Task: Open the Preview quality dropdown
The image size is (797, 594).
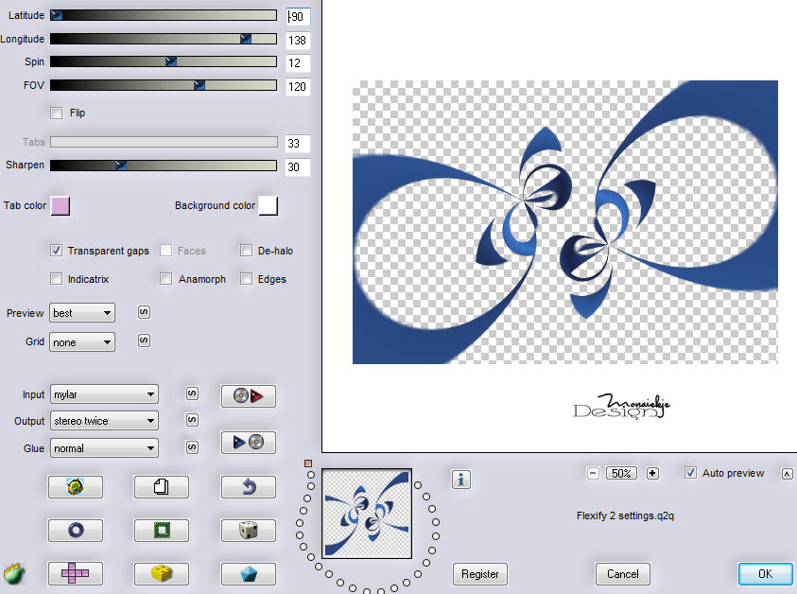Action: [x=82, y=313]
